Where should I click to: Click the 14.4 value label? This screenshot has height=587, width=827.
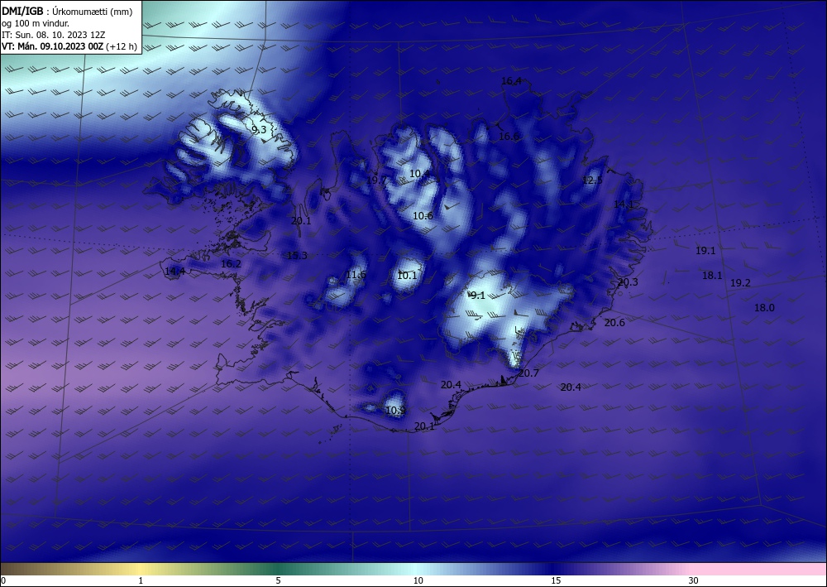pos(174,272)
